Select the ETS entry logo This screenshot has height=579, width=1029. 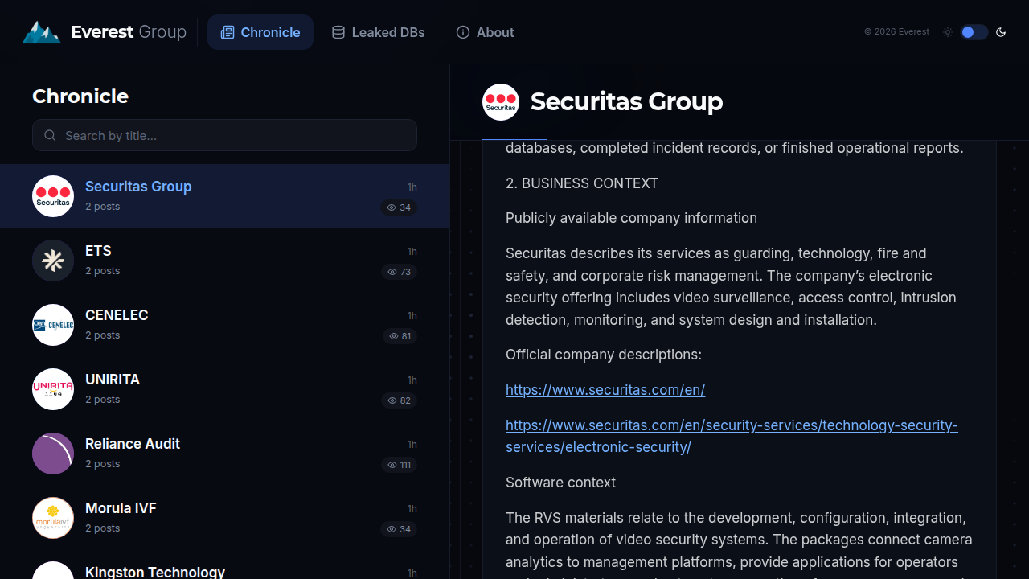[x=53, y=261]
